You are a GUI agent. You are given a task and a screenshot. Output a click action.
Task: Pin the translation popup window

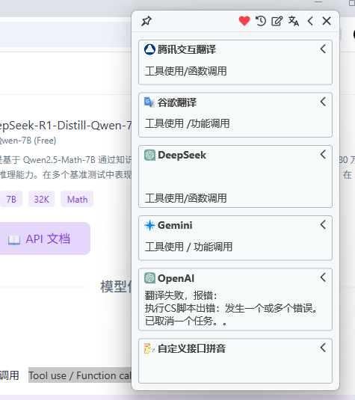point(146,21)
